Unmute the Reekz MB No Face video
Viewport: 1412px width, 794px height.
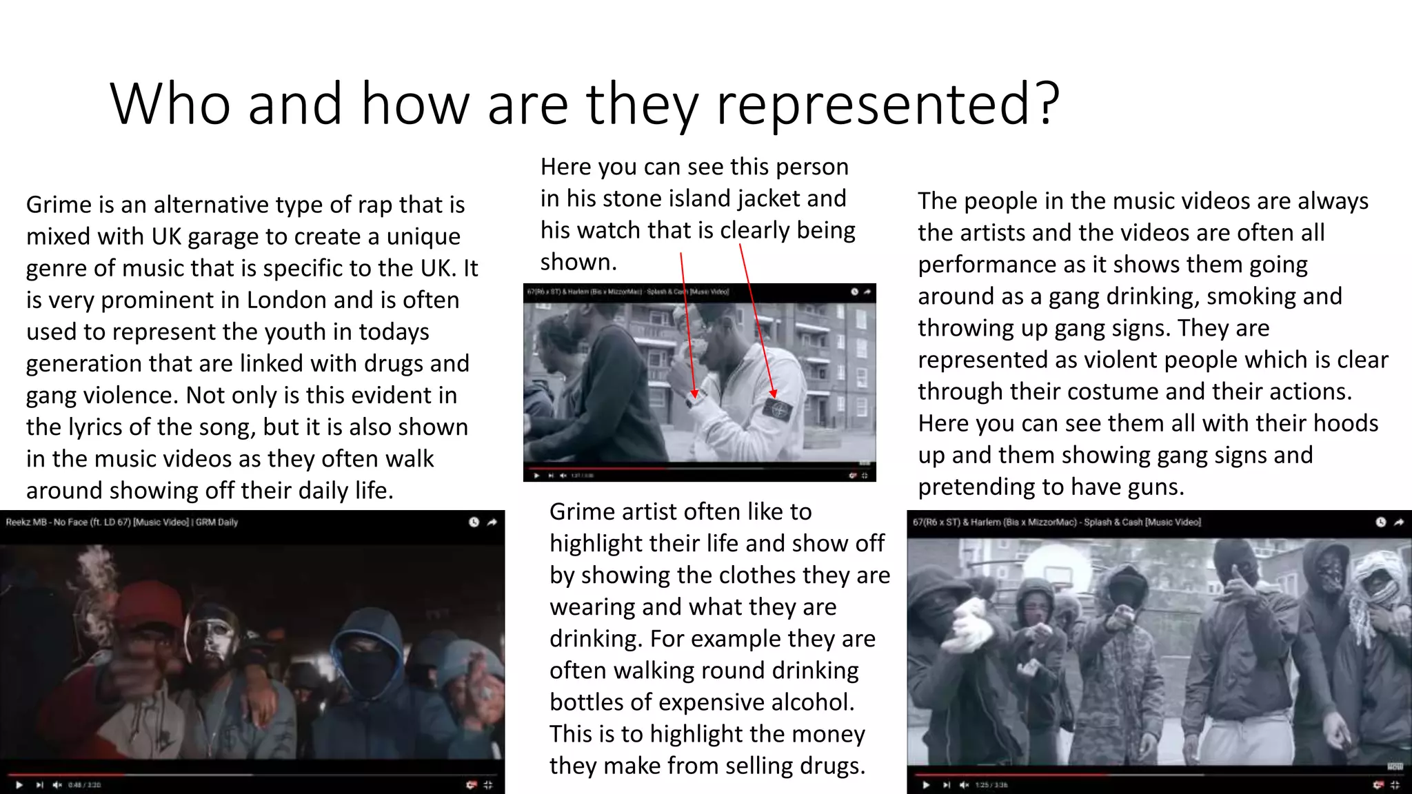57,785
